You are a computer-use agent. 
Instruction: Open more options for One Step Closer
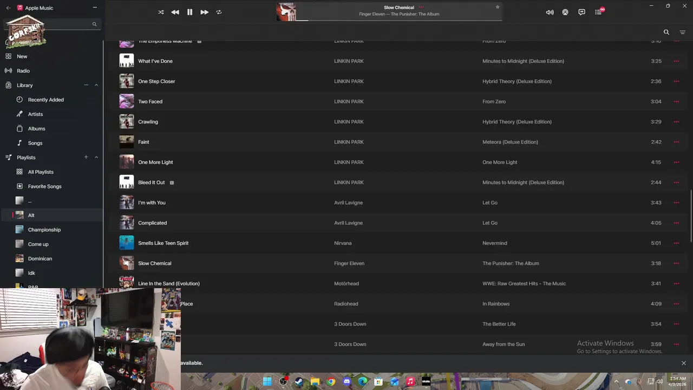tap(676, 81)
